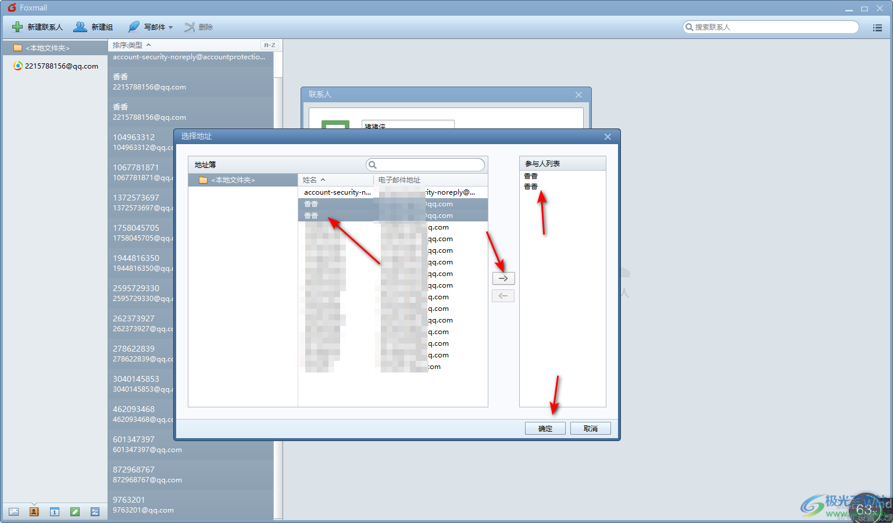
Task: Click the New Group people icon
Action: (x=80, y=27)
